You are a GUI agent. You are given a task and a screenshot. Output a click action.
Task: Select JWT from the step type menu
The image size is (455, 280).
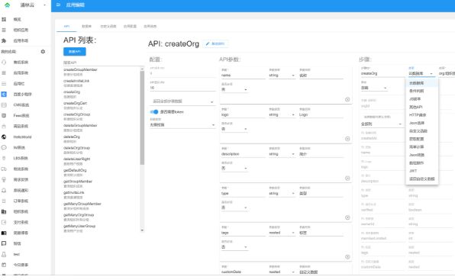click(x=422, y=171)
